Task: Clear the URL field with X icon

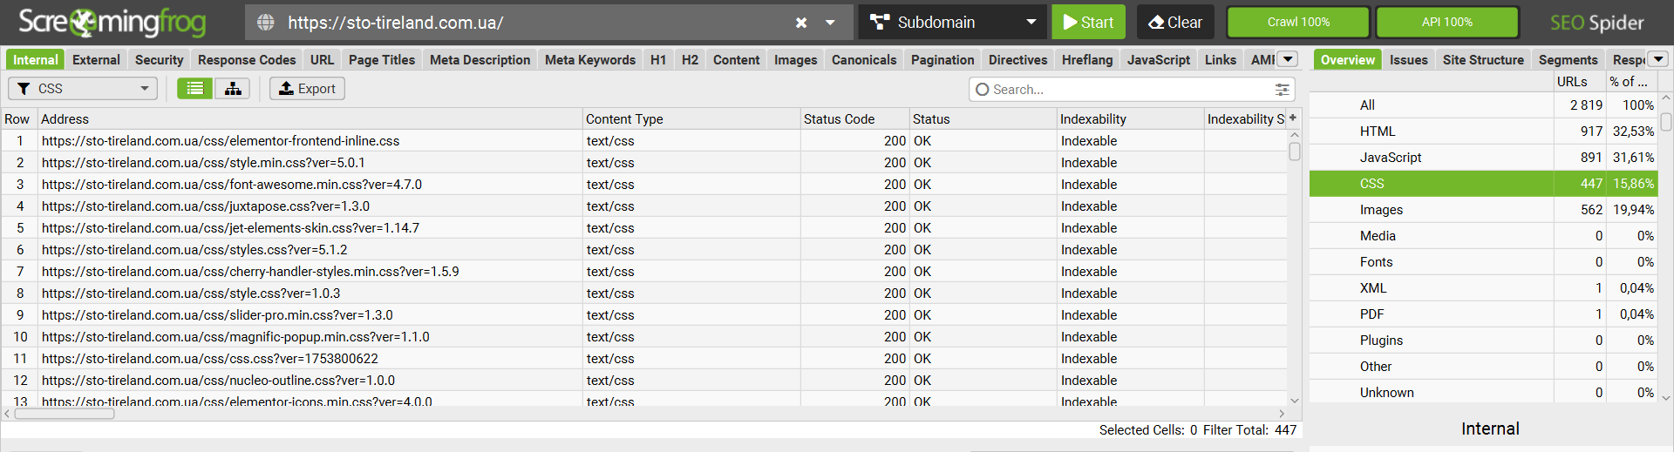Action: [x=801, y=23]
